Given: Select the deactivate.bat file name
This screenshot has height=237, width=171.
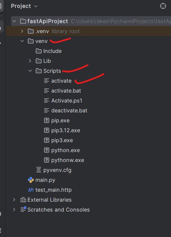Looking at the screenshot, I should tap(69, 110).
